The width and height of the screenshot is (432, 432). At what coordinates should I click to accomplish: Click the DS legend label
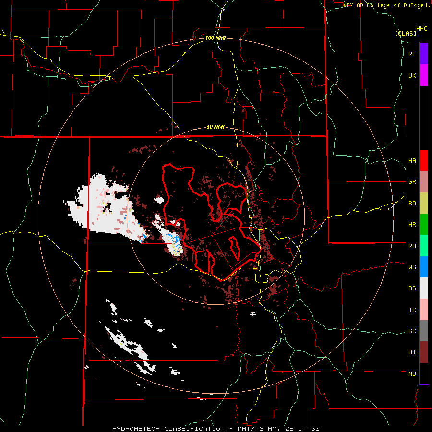[412, 288]
